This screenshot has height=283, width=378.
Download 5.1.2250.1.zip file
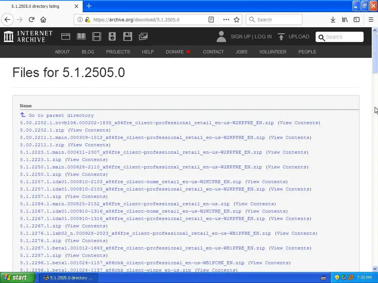pyautogui.click(x=41, y=174)
